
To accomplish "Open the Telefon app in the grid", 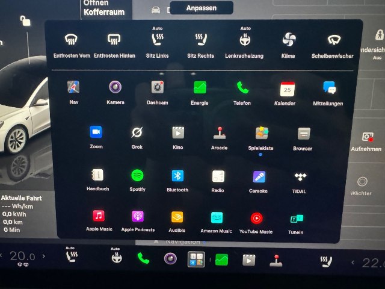I will pyautogui.click(x=242, y=88).
